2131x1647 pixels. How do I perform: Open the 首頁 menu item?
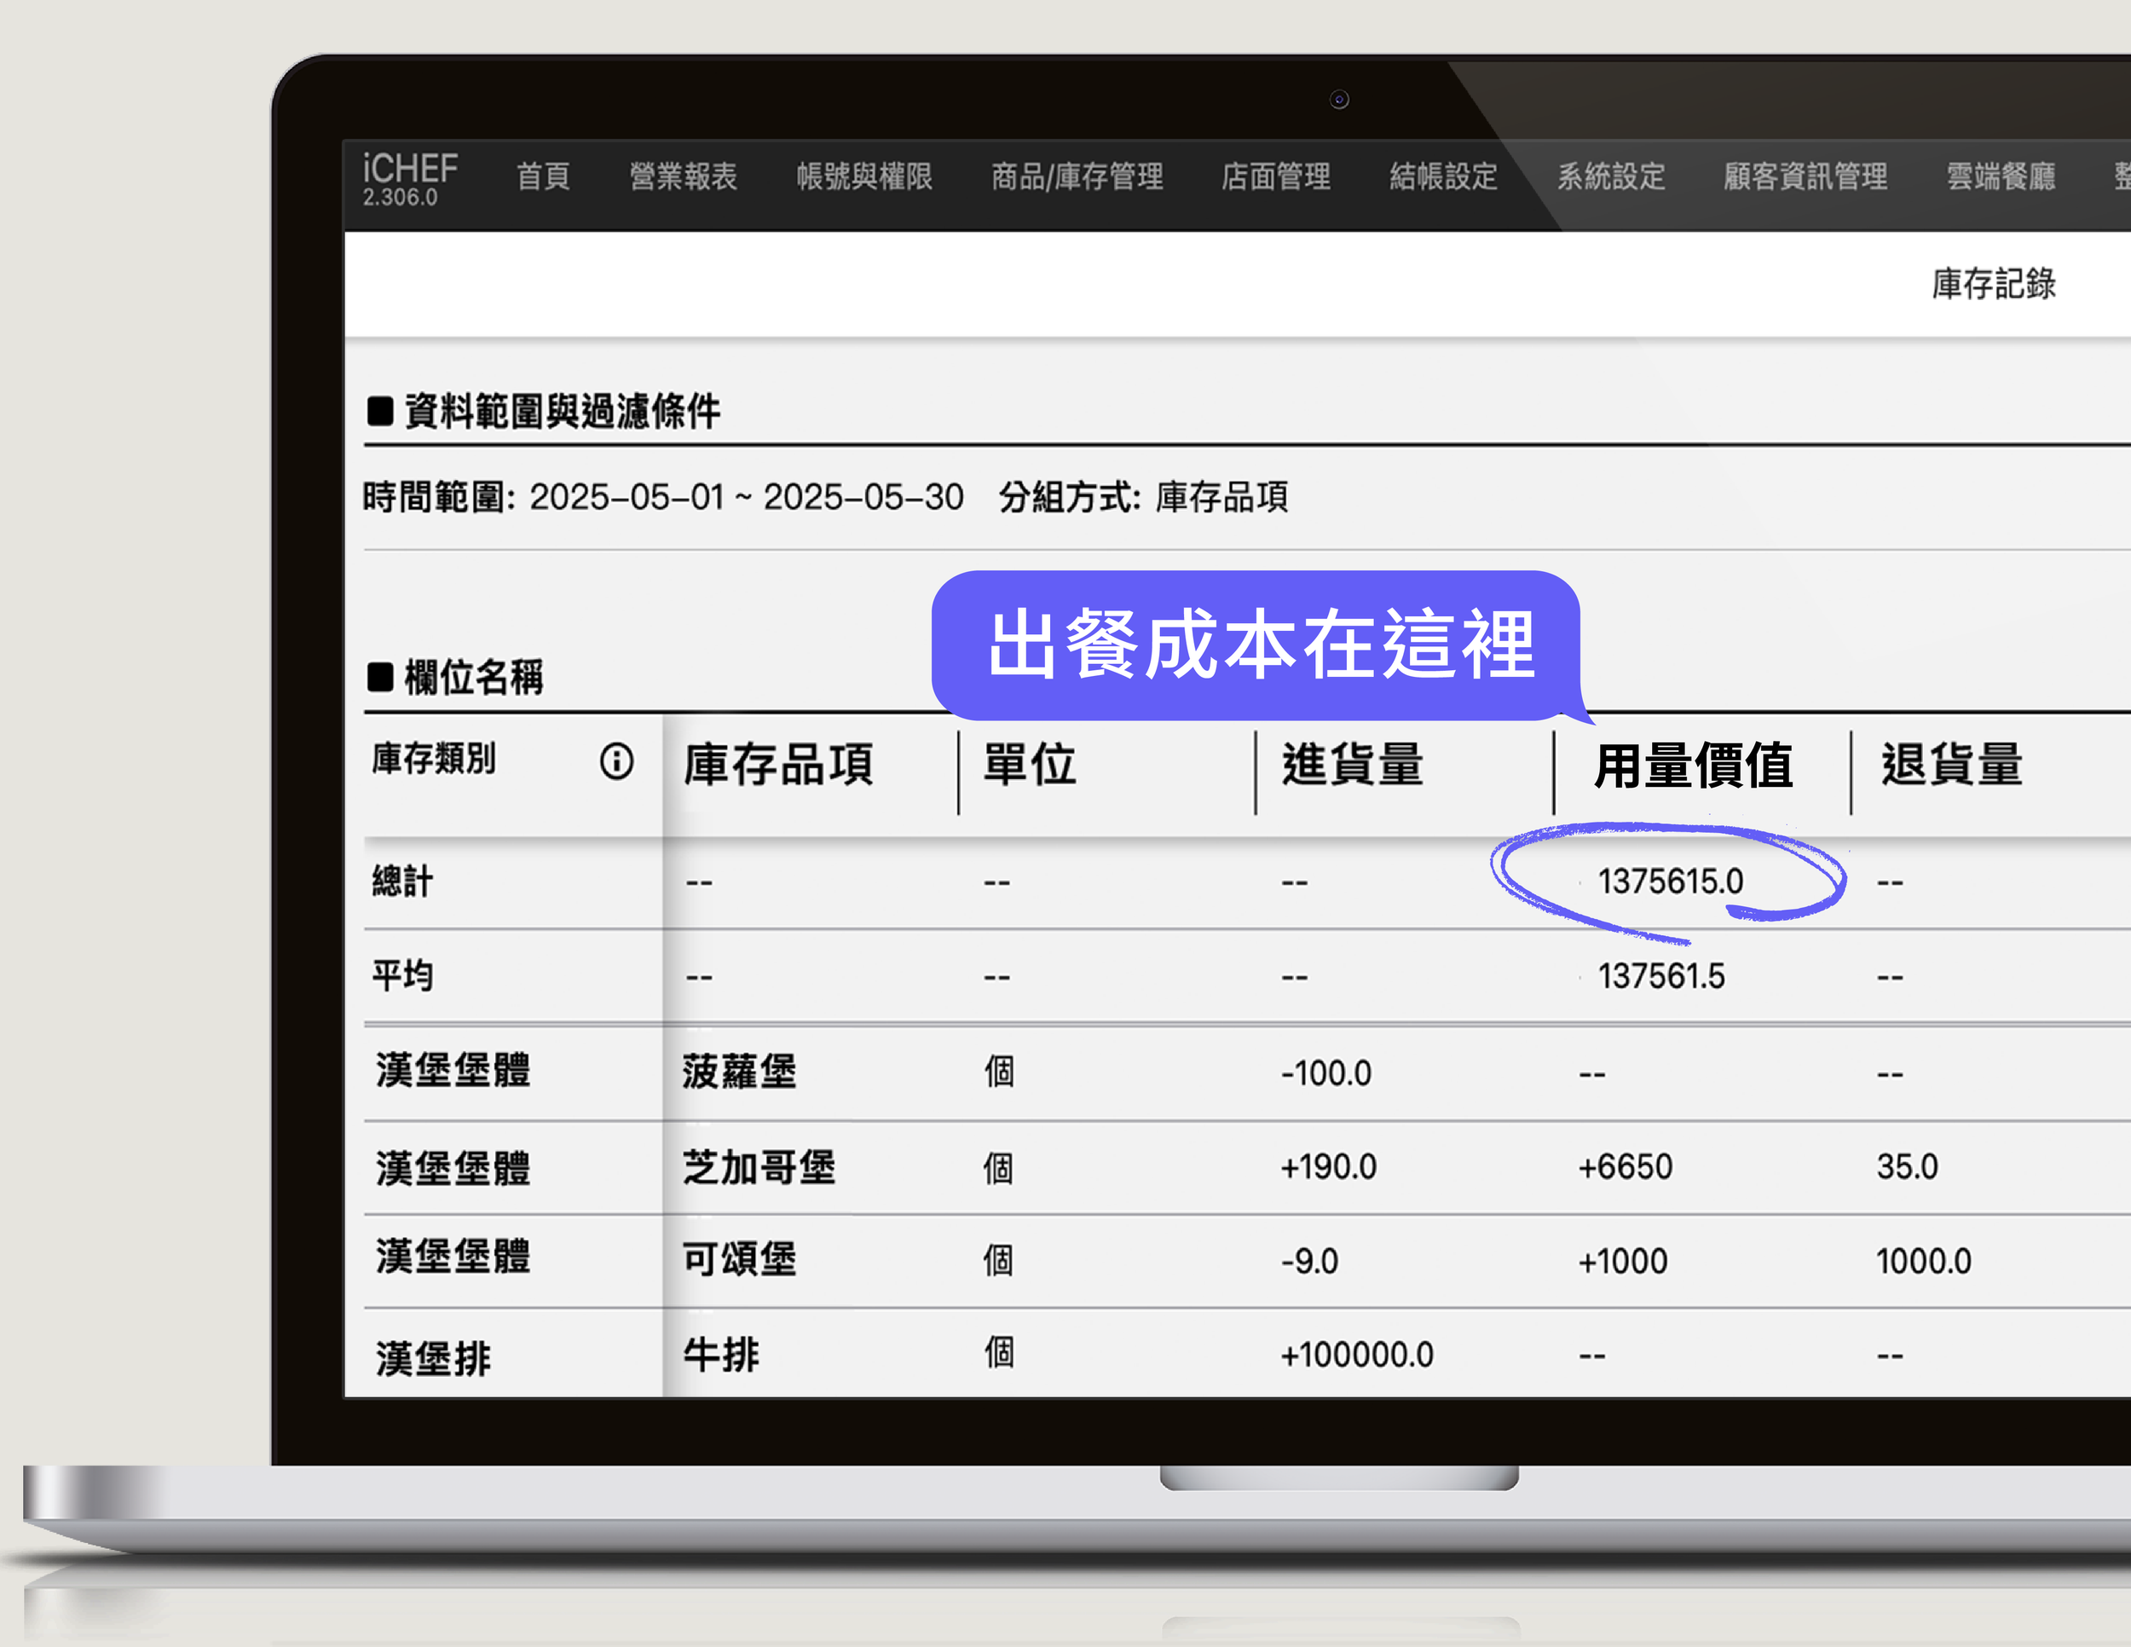[x=542, y=176]
